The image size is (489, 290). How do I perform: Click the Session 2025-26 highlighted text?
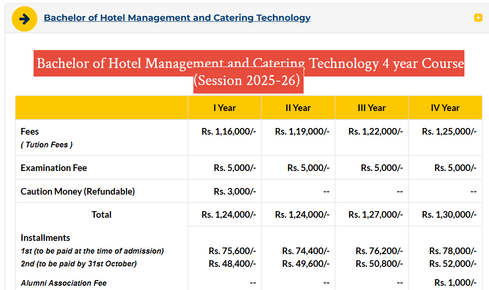pos(248,80)
